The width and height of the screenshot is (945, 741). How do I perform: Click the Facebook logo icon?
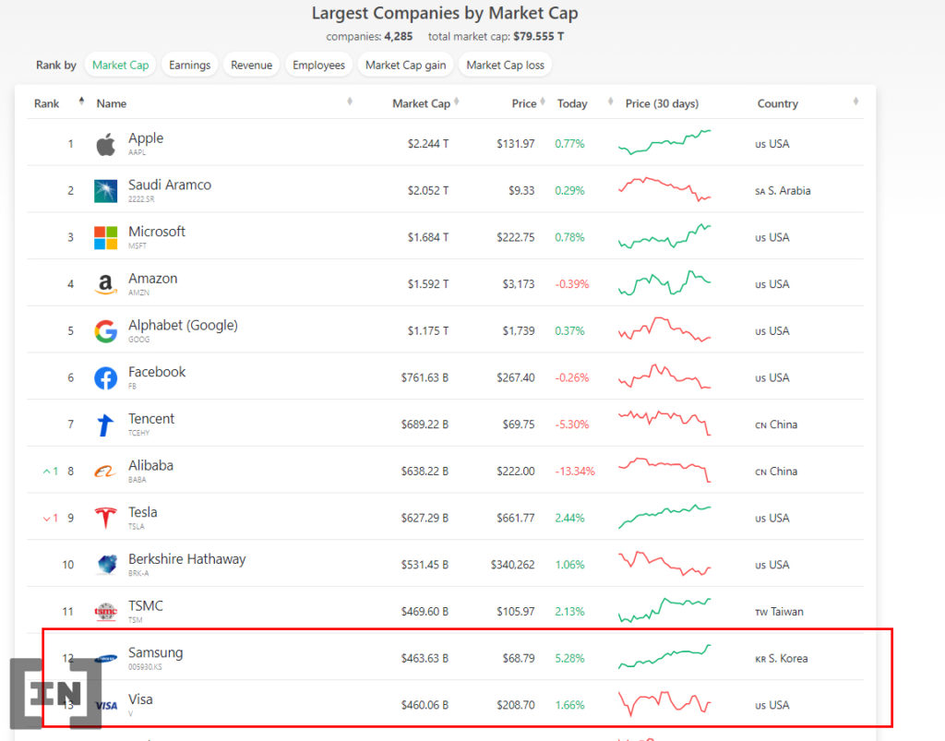(x=105, y=377)
